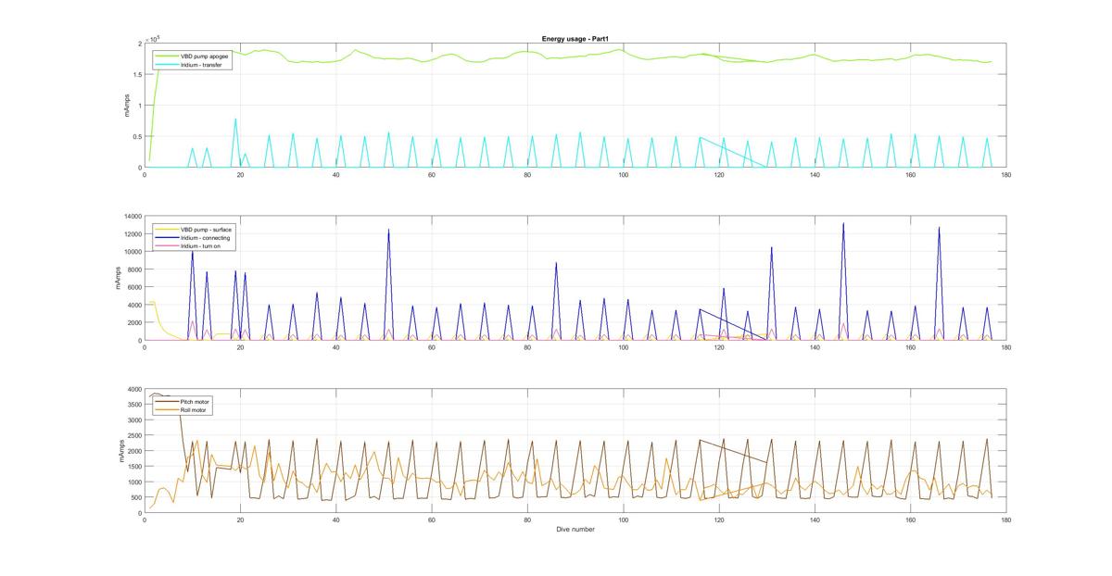This screenshot has height=576, width=1112.
Task: Click the "100" x-axis tick of the middle plot
Action: (x=624, y=348)
